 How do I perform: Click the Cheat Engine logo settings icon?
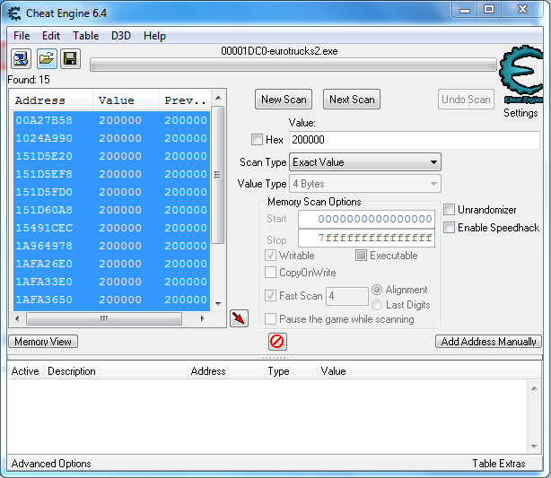pos(520,76)
